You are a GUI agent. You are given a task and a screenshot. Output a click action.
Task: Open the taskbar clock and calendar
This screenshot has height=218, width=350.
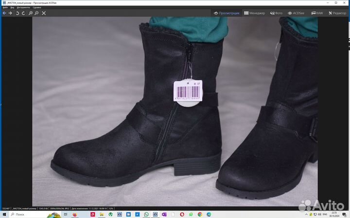(334, 215)
